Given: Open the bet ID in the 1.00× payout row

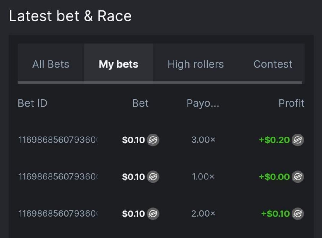Looking at the screenshot, I should pos(58,177).
